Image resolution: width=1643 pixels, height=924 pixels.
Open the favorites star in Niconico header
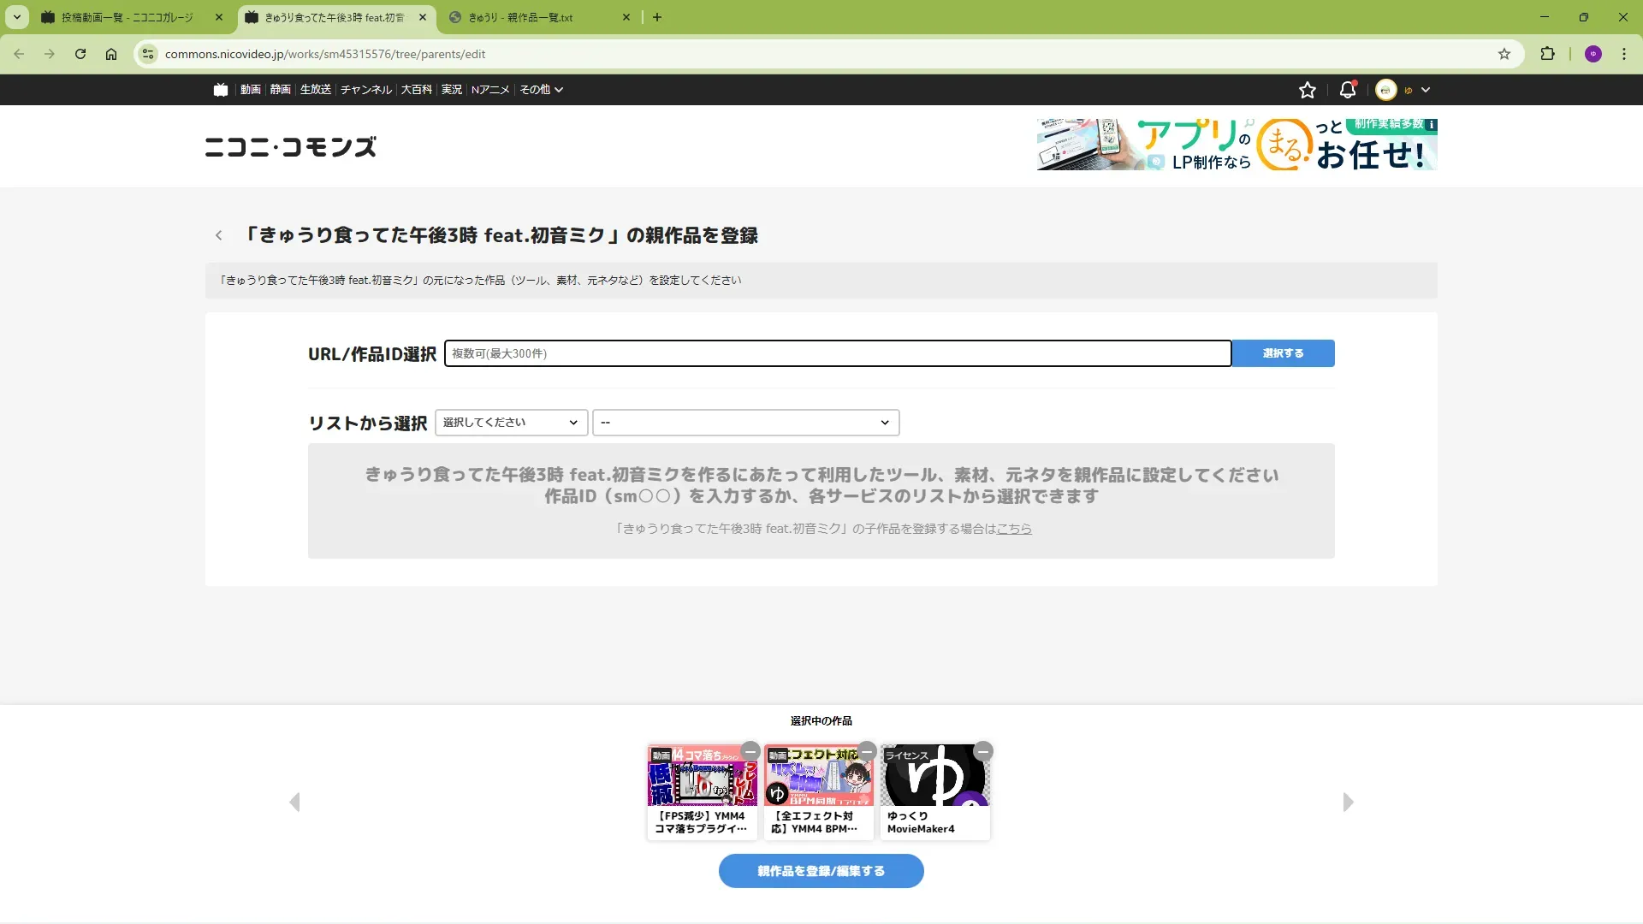point(1307,90)
